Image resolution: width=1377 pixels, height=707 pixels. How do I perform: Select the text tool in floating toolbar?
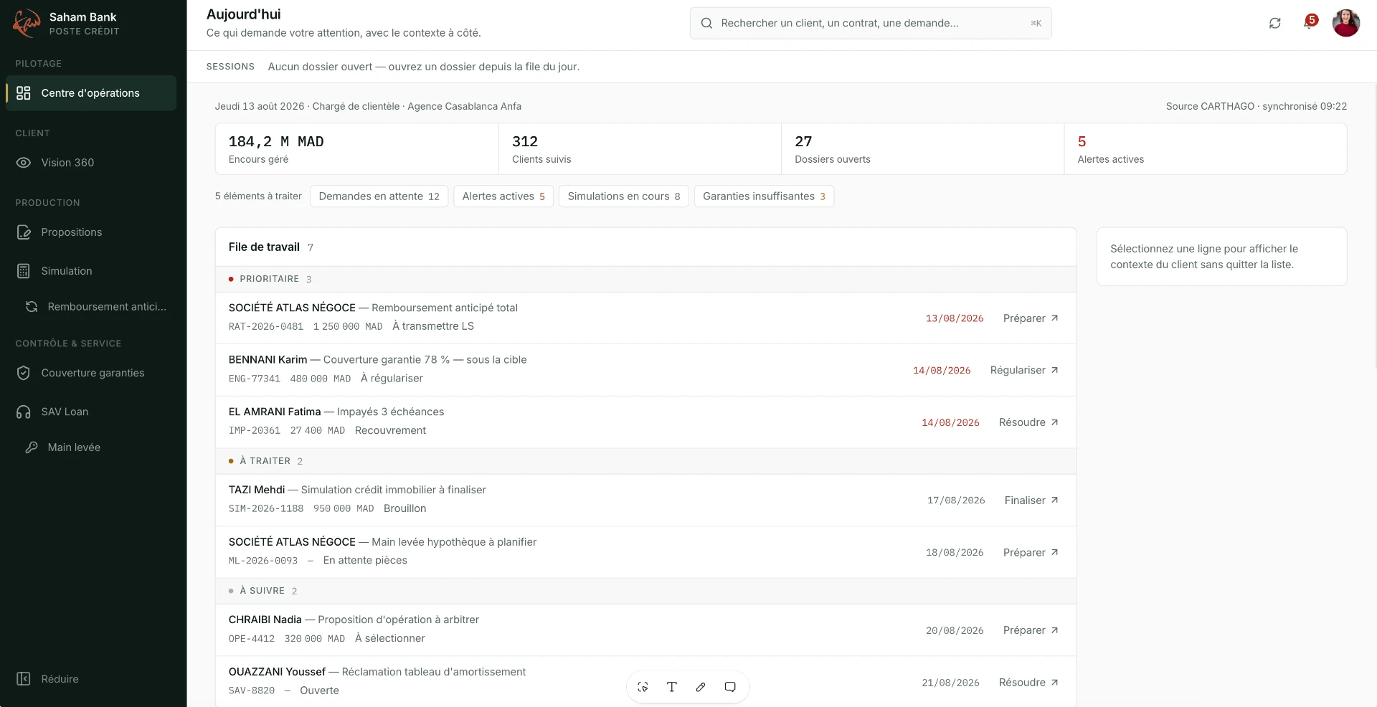coord(672,687)
